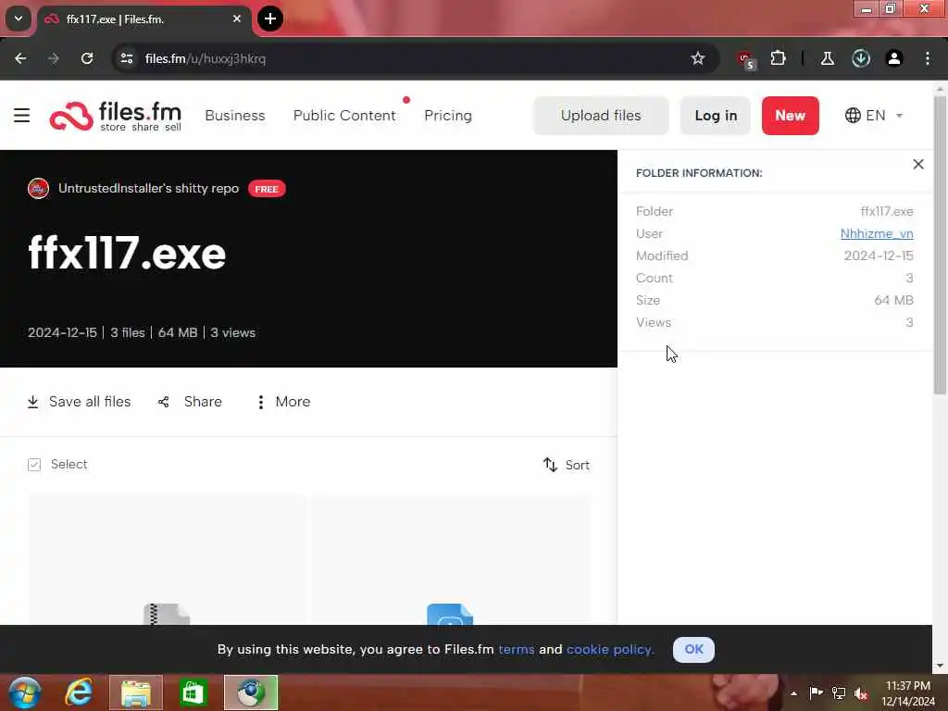Toggle the Select checkbox
The width and height of the screenshot is (948, 711).
(34, 465)
